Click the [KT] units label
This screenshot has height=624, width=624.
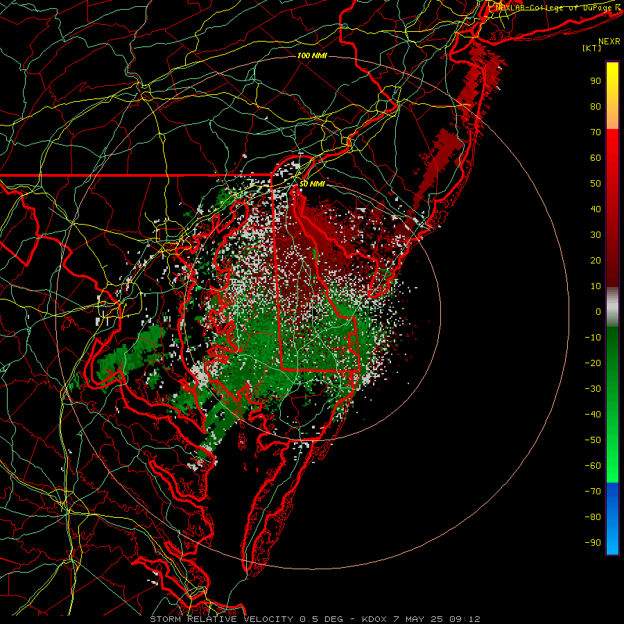click(592, 48)
